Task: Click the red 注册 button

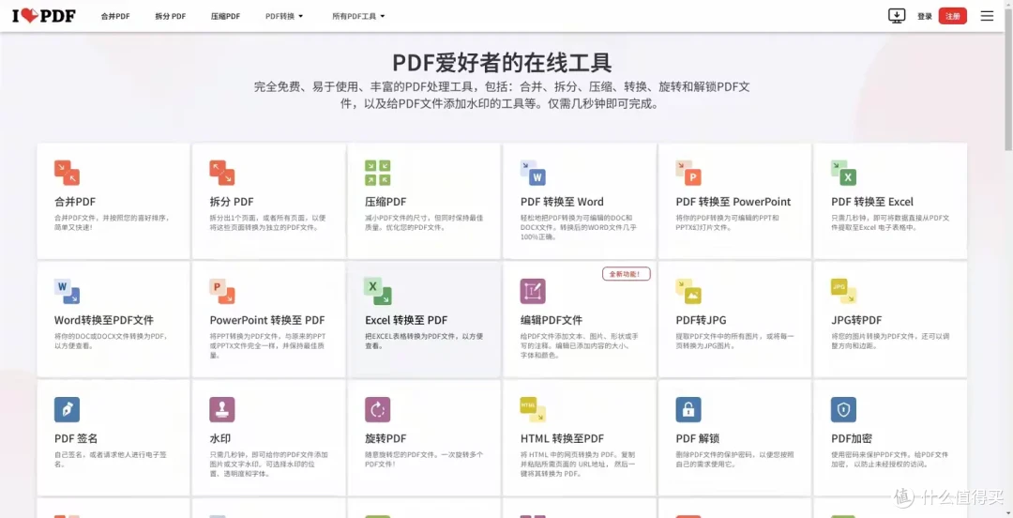Action: [953, 16]
